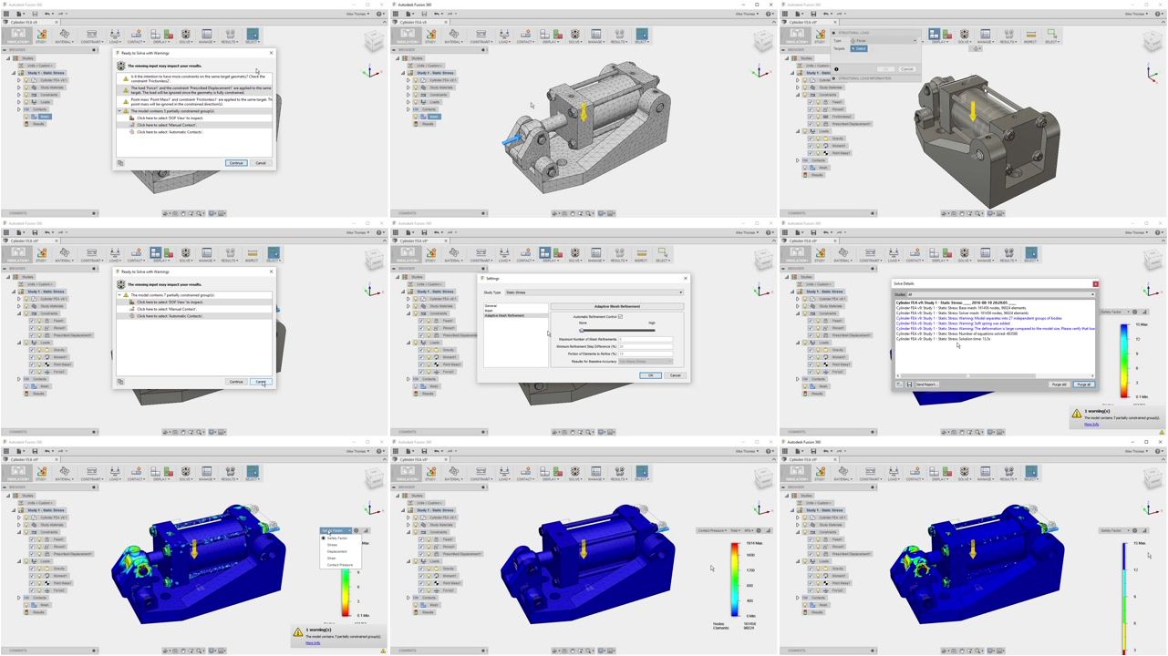The width and height of the screenshot is (1168, 656).
Task: Click Inspect icon in the Settings dialog screenshot toolbar
Action: 642,253
